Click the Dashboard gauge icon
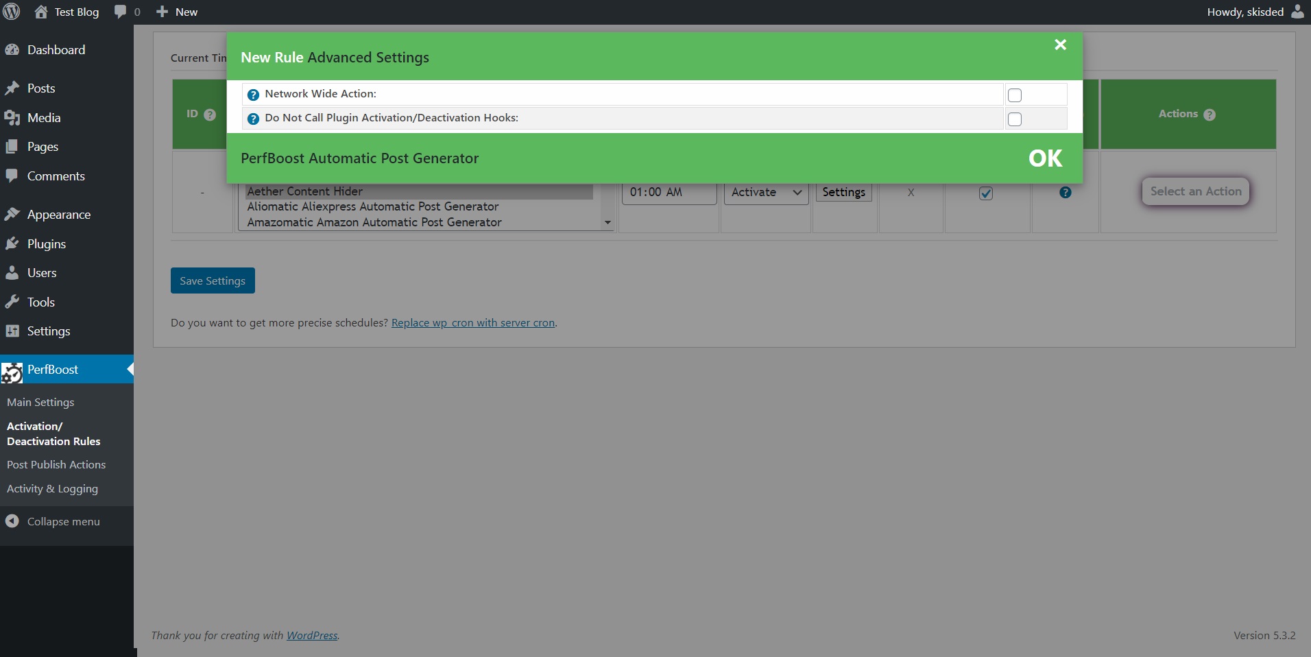Image resolution: width=1311 pixels, height=657 pixels. [12, 50]
